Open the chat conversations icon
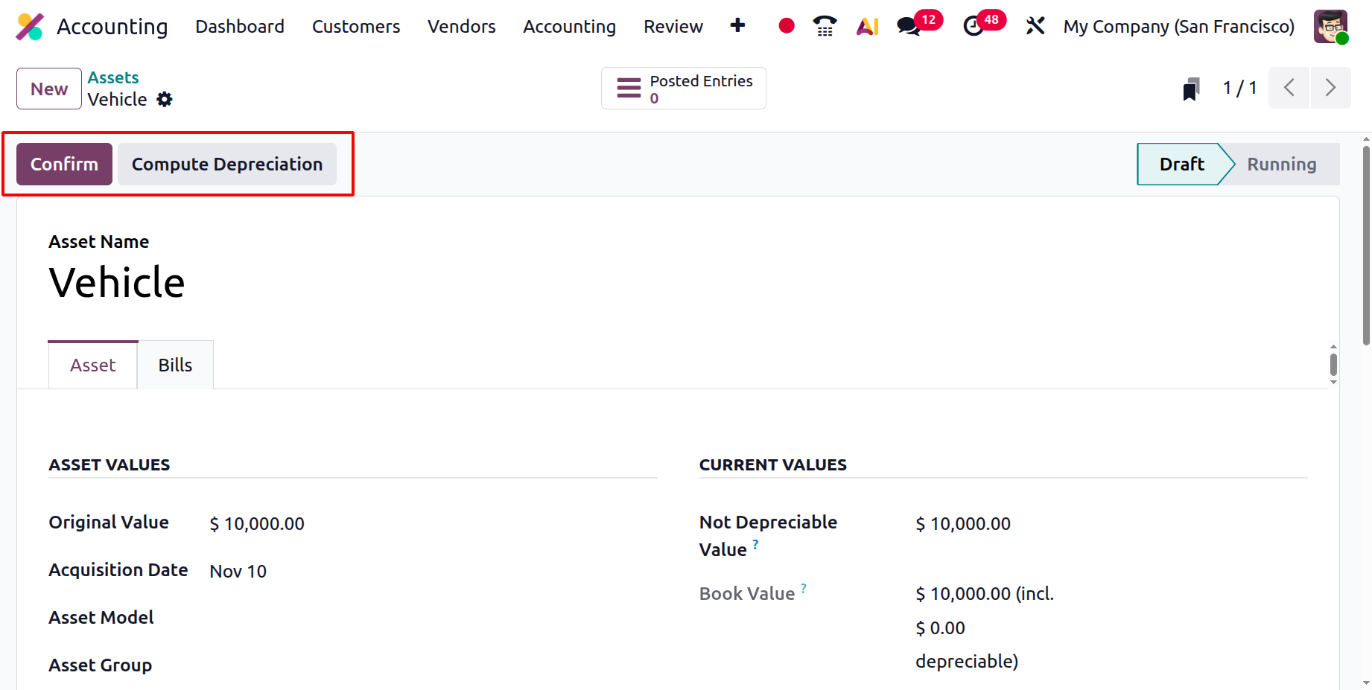This screenshot has width=1372, height=690. 909,26
